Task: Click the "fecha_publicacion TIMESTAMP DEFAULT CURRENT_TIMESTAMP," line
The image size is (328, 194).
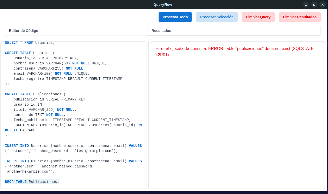Action: (72, 120)
